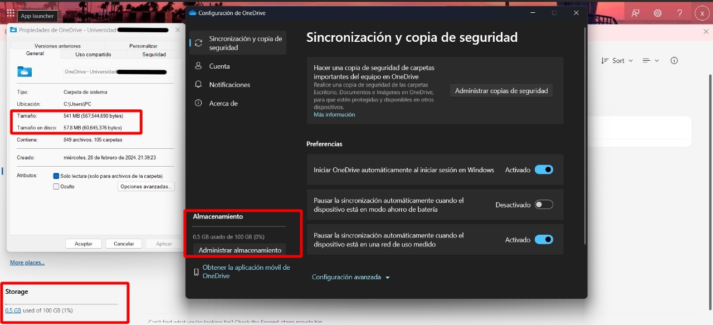This screenshot has width=713, height=325.
Task: Click the info details icon near Sort
Action: pyautogui.click(x=674, y=60)
